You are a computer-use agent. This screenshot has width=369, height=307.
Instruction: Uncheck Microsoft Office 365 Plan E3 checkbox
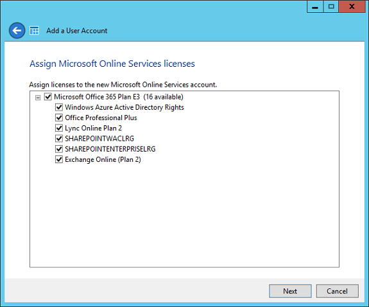[x=48, y=96]
